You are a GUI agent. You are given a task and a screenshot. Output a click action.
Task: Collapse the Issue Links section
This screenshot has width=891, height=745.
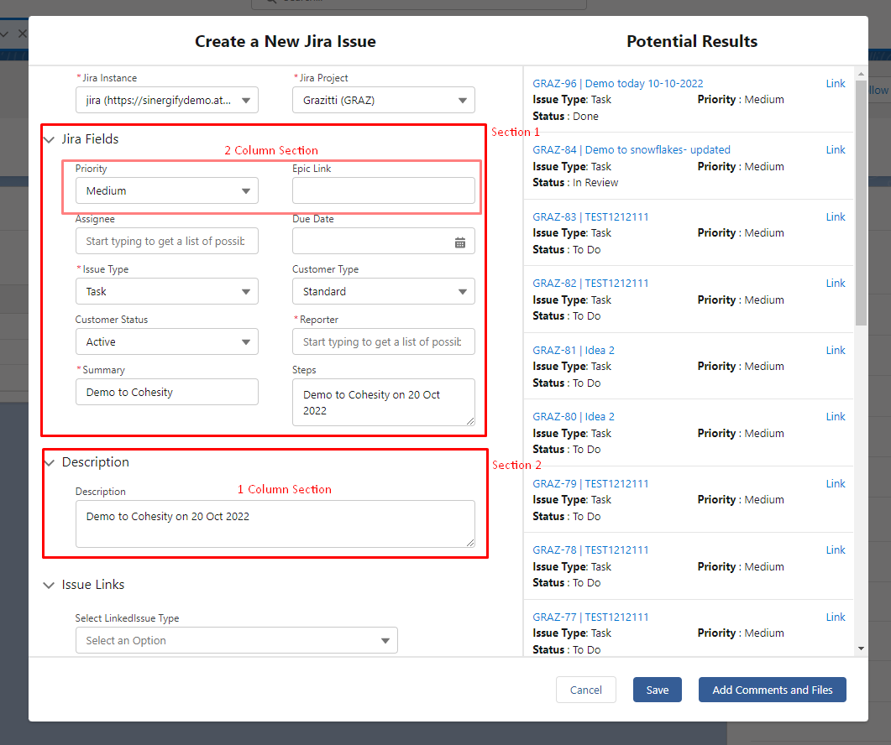[50, 586]
